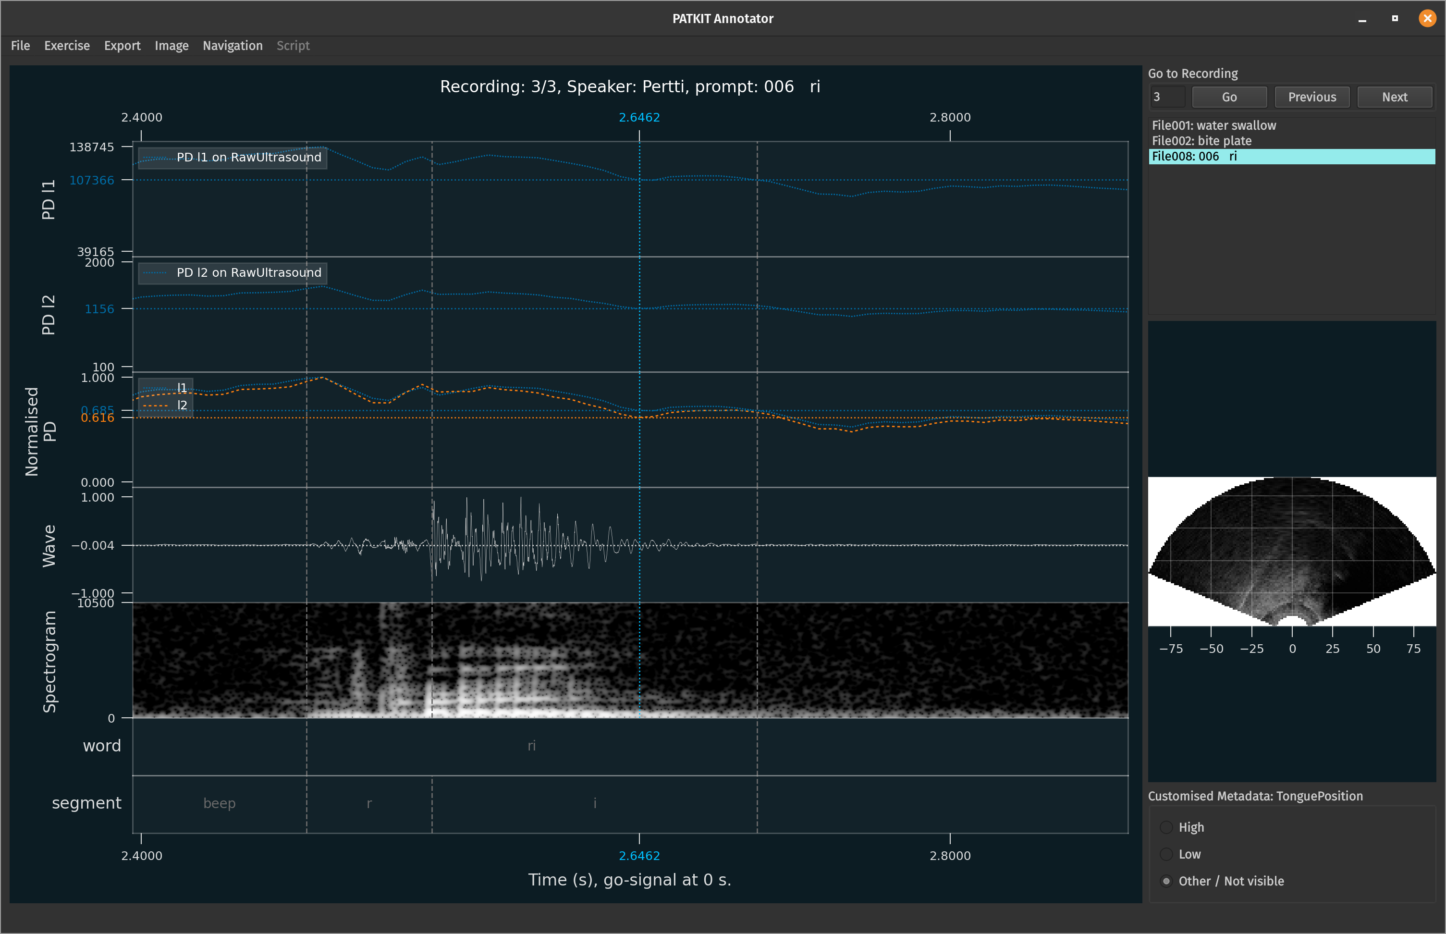Select File008: 006 ri recording
1446x934 pixels.
coord(1194,157)
